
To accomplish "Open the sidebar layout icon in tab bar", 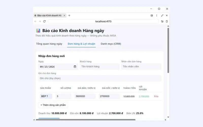I will [x=152, y=15].
